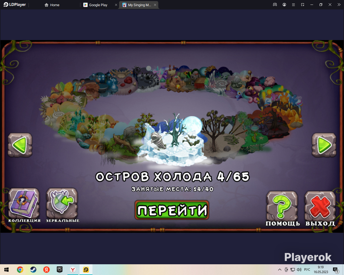
Task: Show hidden tray icons chevron
Action: (280, 270)
